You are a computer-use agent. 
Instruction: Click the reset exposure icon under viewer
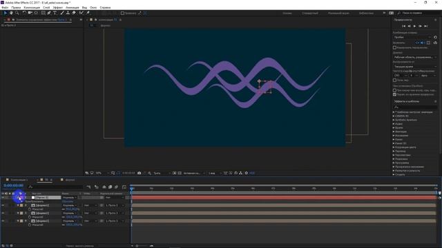pos(246,173)
